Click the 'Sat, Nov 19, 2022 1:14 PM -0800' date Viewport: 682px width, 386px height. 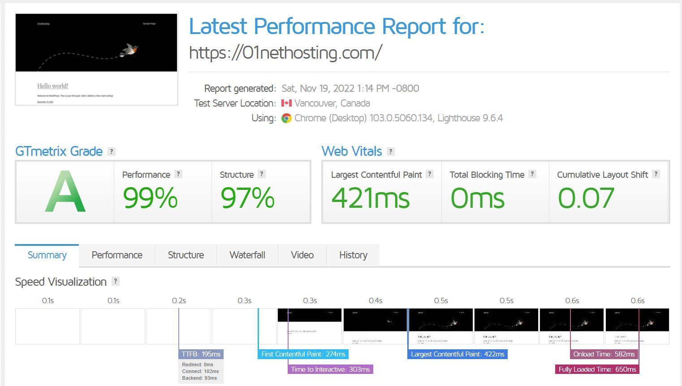point(350,88)
